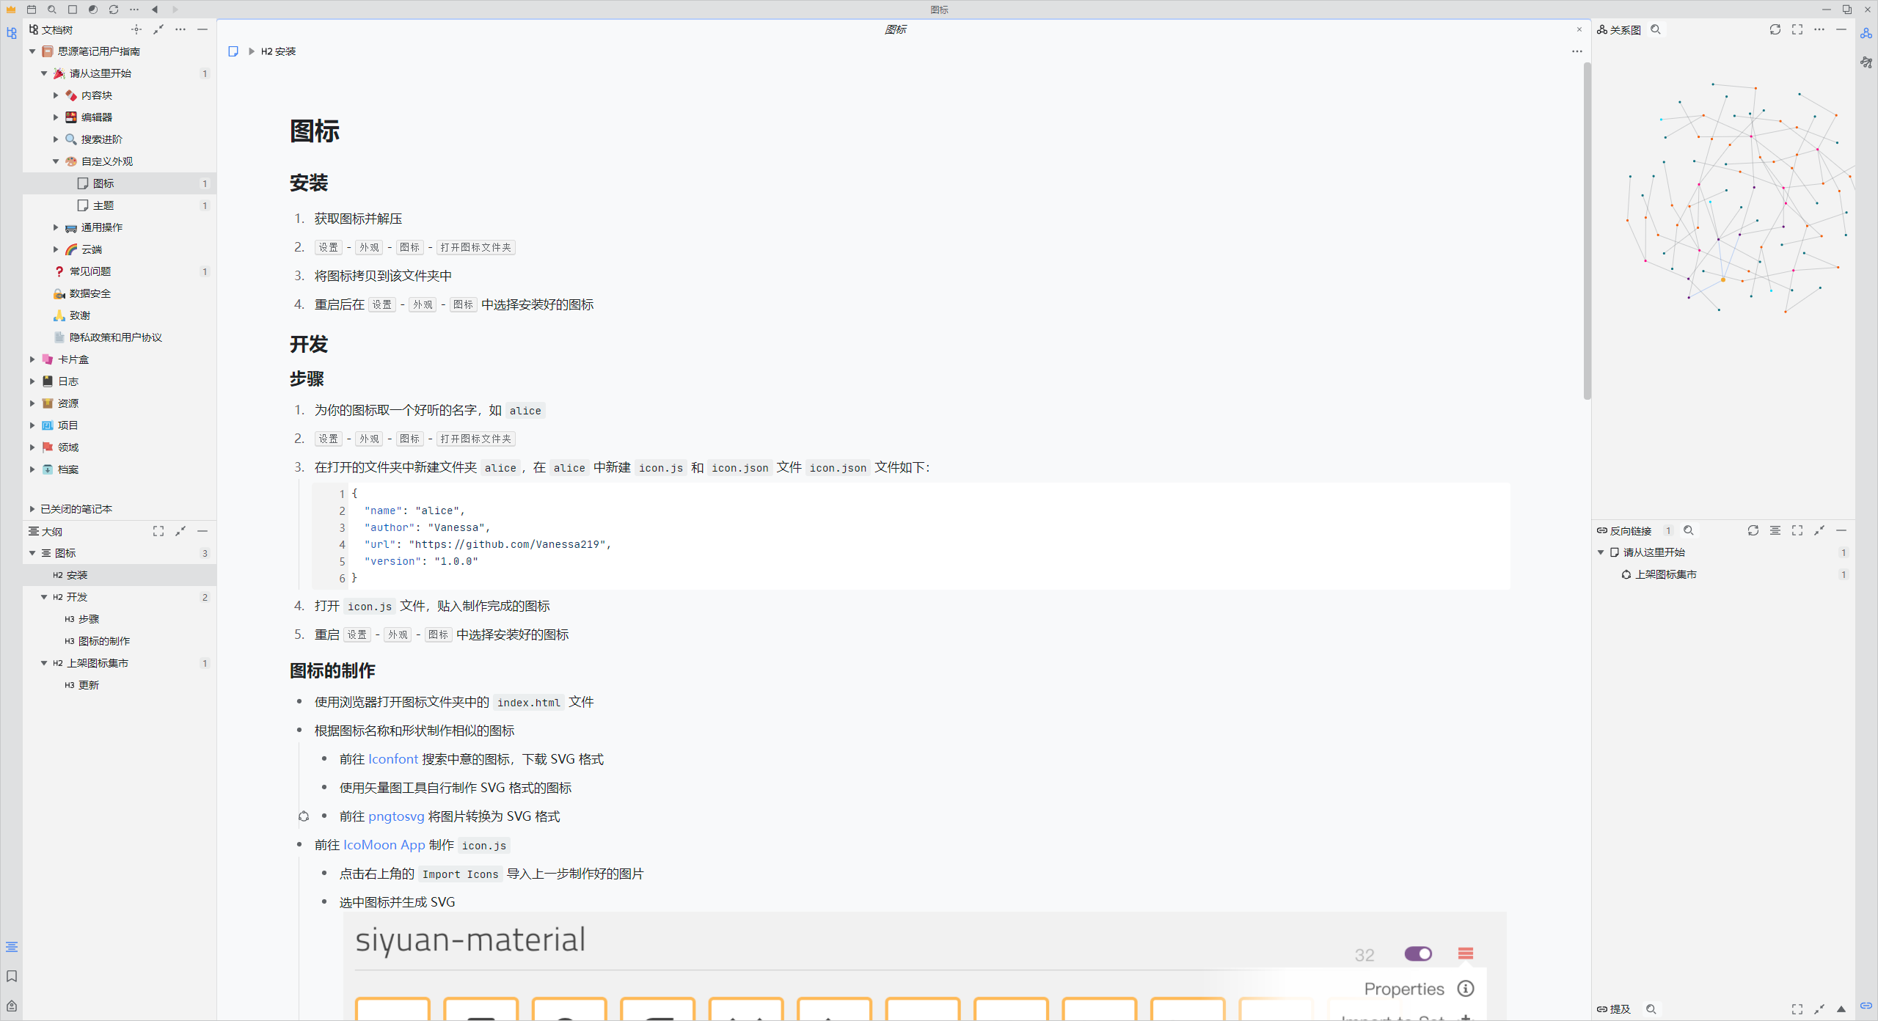Open the document's three-dot menu beside breadcrumb
This screenshot has height=1021, width=1878.
[x=1577, y=51]
